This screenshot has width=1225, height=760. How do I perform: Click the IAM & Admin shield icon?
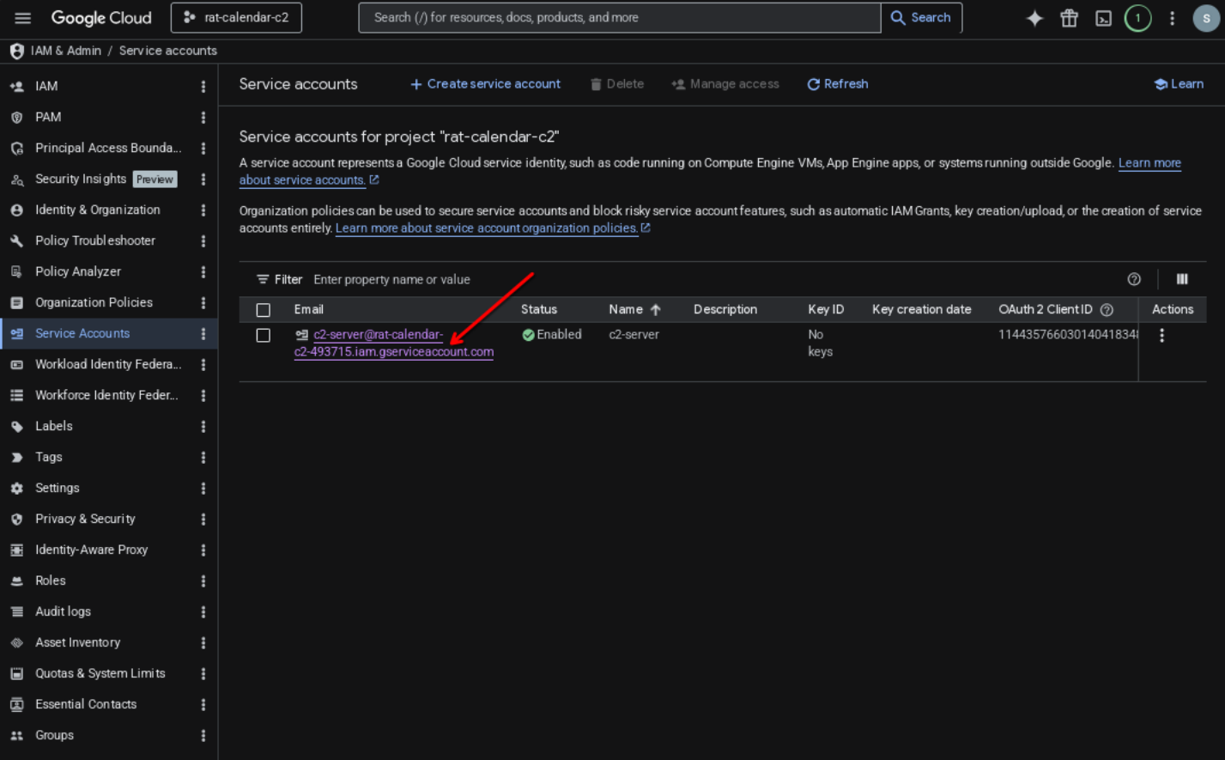[16, 51]
